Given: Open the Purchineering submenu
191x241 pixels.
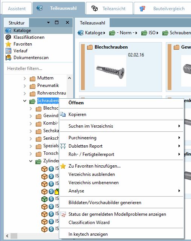Looking at the screenshot, I should (x=121, y=138).
